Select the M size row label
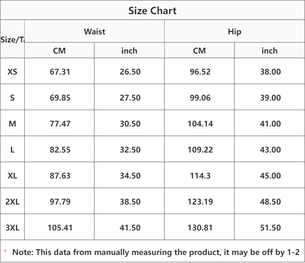The height and width of the screenshot is (263, 305). coord(12,124)
